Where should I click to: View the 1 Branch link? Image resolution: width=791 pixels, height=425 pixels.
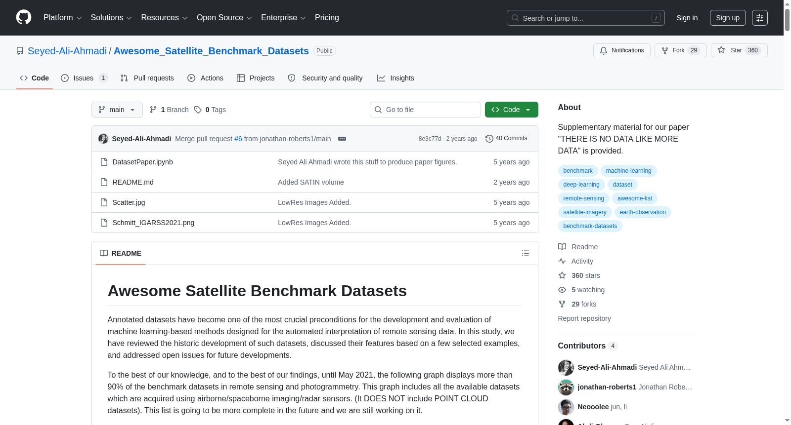click(169, 110)
